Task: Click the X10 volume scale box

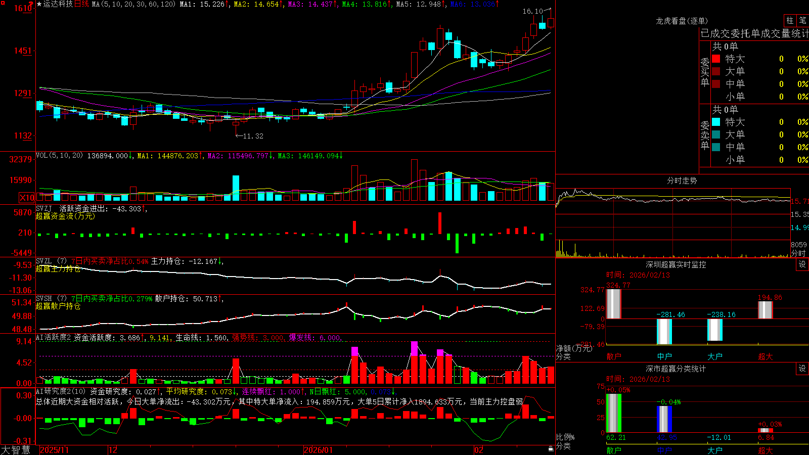Action: pyautogui.click(x=27, y=198)
